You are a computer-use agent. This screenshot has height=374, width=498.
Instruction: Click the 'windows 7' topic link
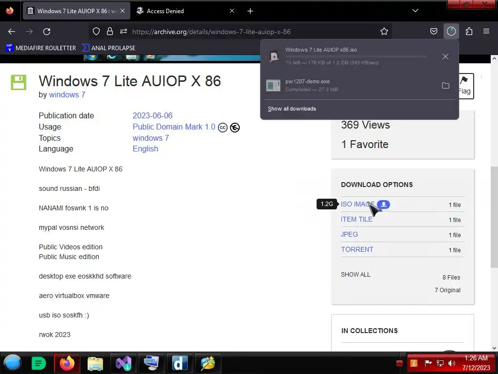point(151,138)
